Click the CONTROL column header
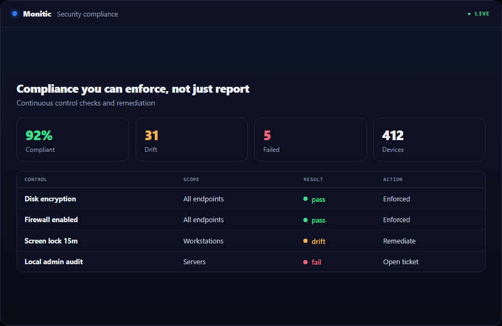Image resolution: width=502 pixels, height=326 pixels. tap(36, 180)
